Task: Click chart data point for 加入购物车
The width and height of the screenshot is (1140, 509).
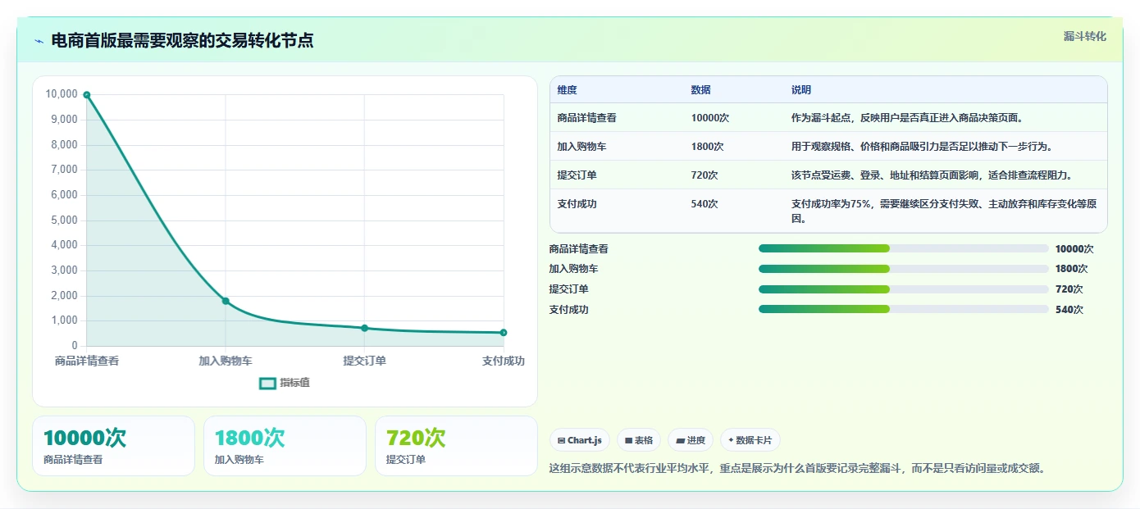Action: coord(226,301)
